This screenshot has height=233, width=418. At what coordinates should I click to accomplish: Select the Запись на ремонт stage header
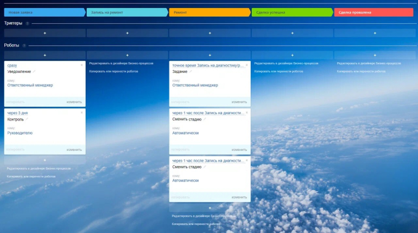[127, 12]
